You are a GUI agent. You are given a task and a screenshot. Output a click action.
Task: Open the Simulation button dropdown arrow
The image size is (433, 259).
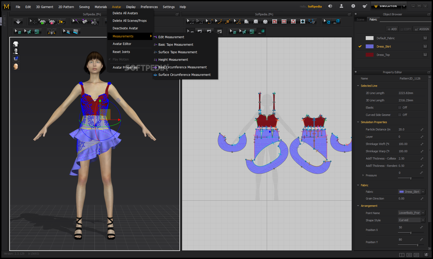(x=404, y=6)
